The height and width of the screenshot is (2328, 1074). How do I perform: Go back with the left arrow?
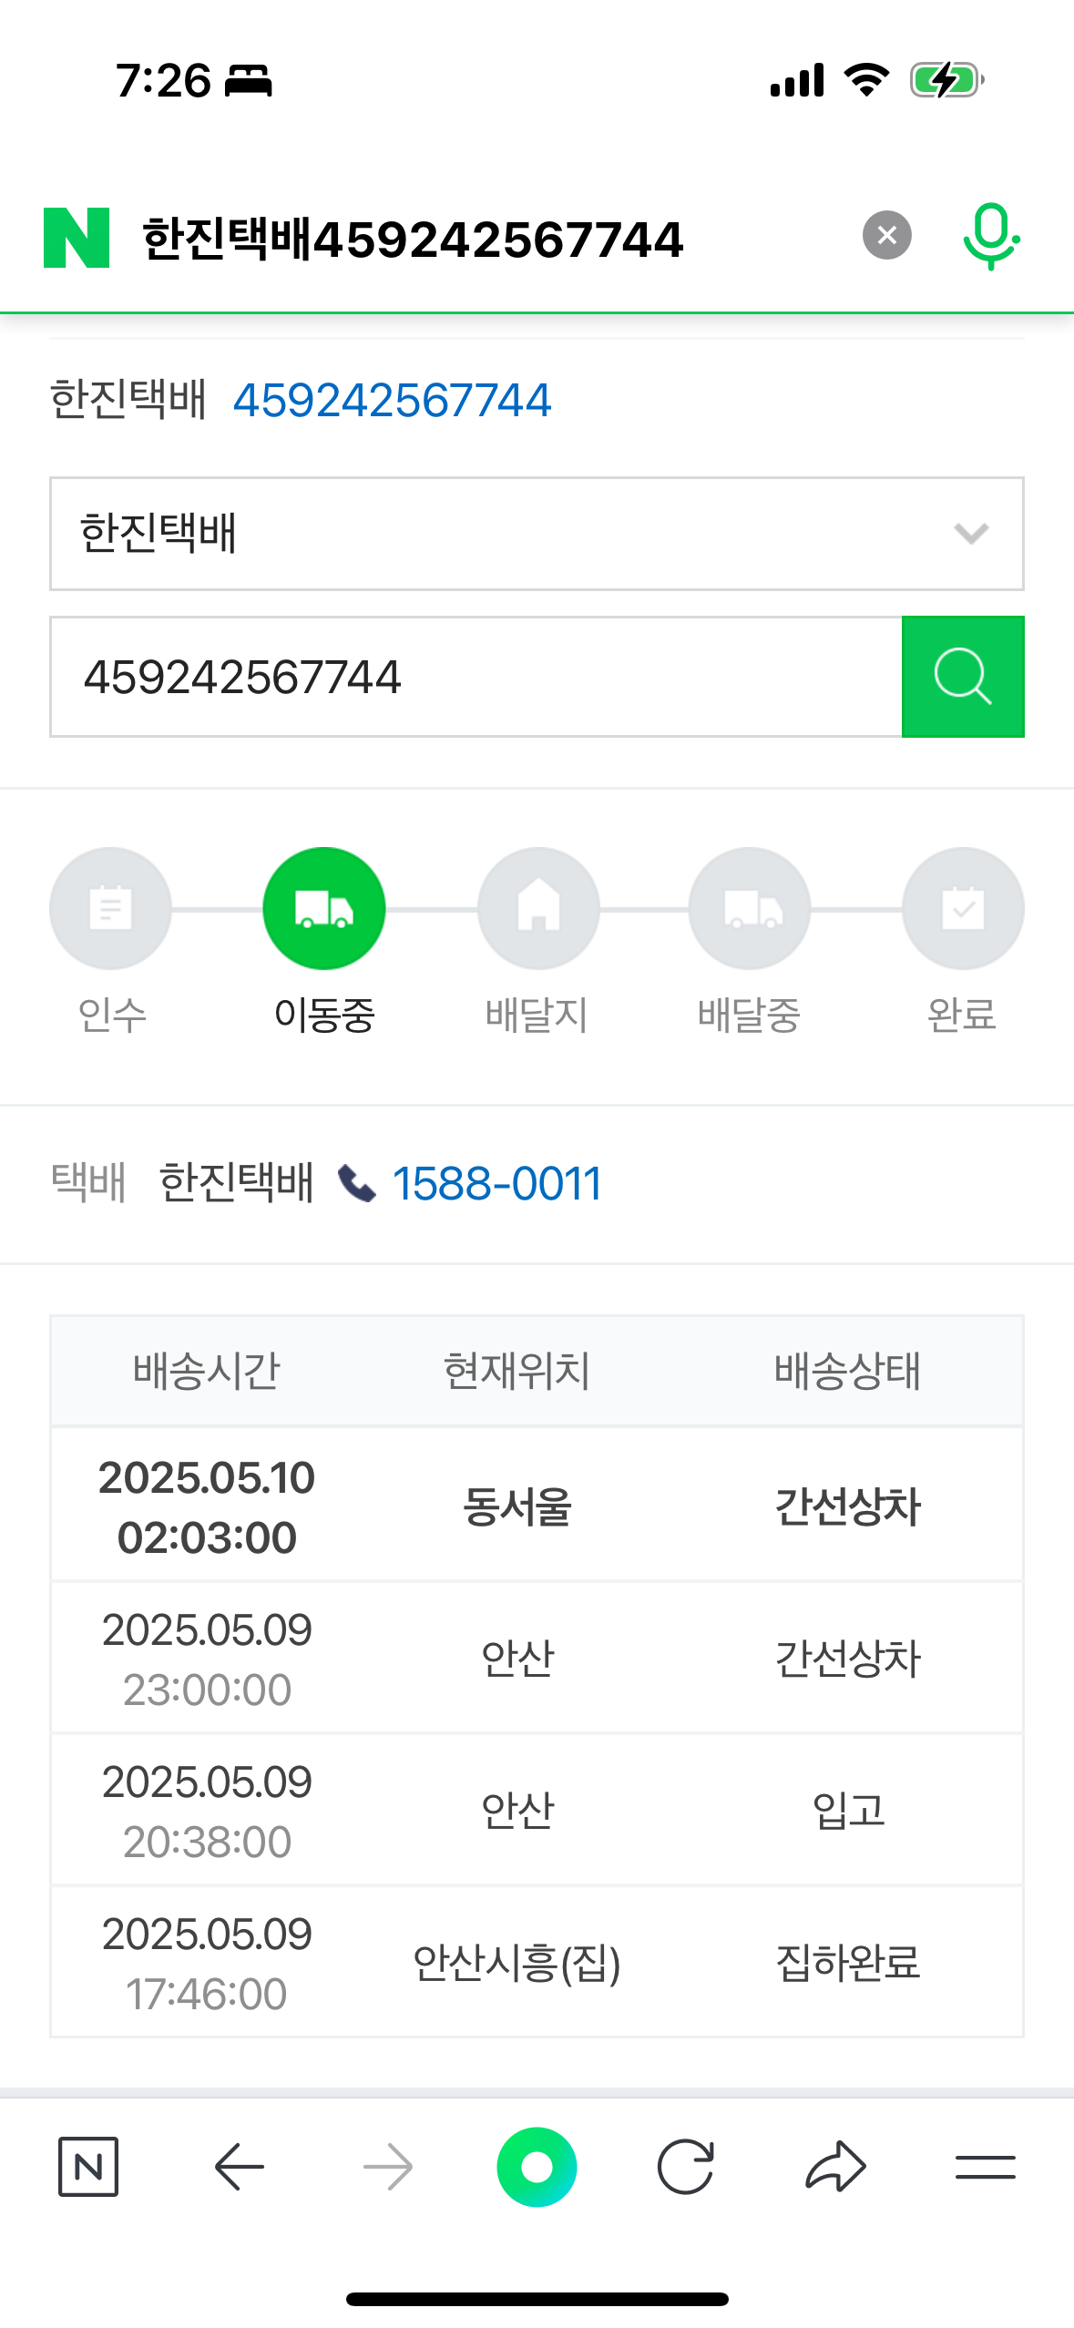pyautogui.click(x=239, y=2167)
